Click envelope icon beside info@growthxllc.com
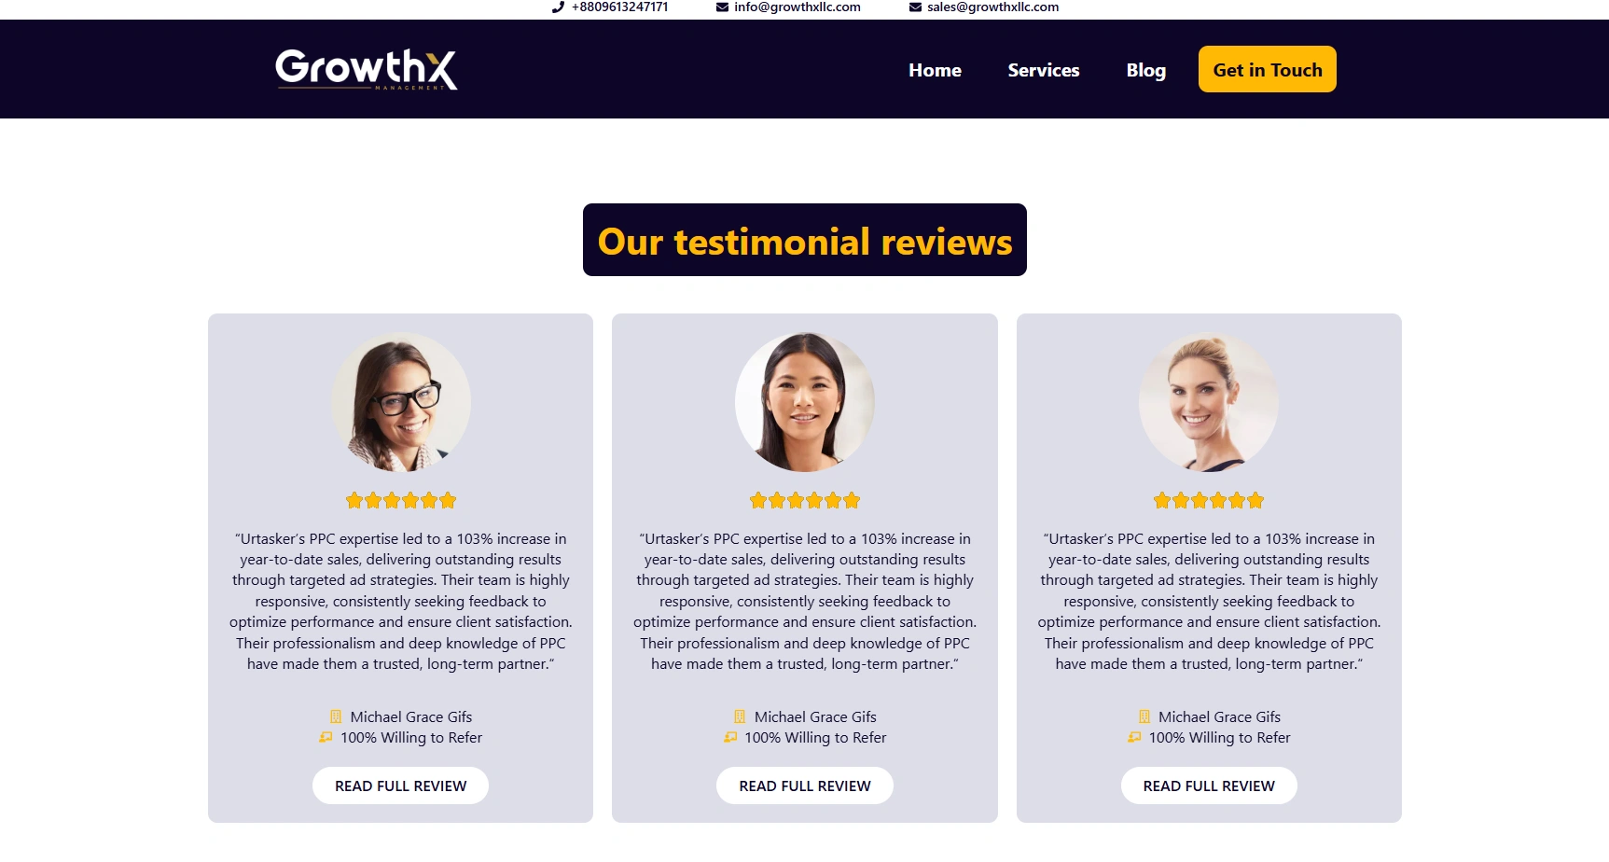The width and height of the screenshot is (1609, 862). (722, 7)
